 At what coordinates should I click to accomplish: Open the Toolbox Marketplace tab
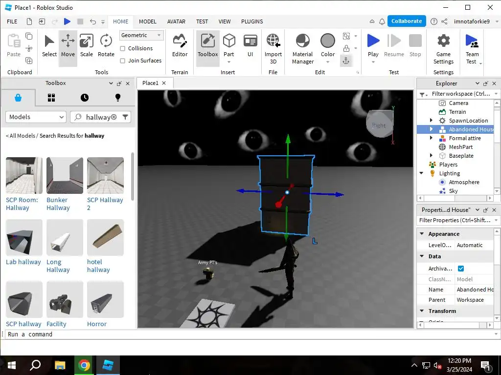point(18,98)
